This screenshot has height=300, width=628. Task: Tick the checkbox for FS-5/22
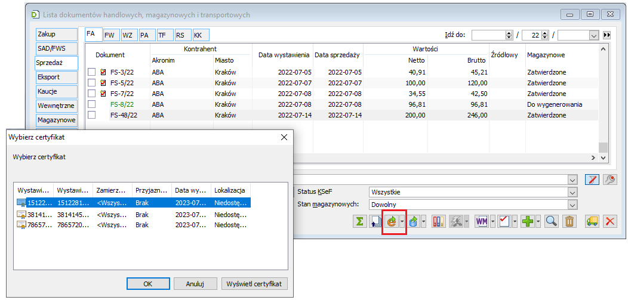click(x=92, y=83)
